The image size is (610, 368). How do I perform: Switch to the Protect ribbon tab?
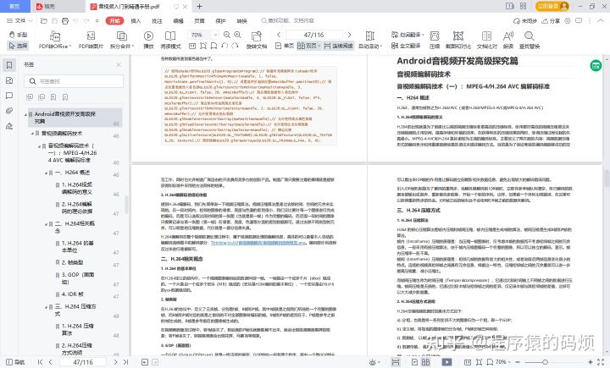[220, 21]
